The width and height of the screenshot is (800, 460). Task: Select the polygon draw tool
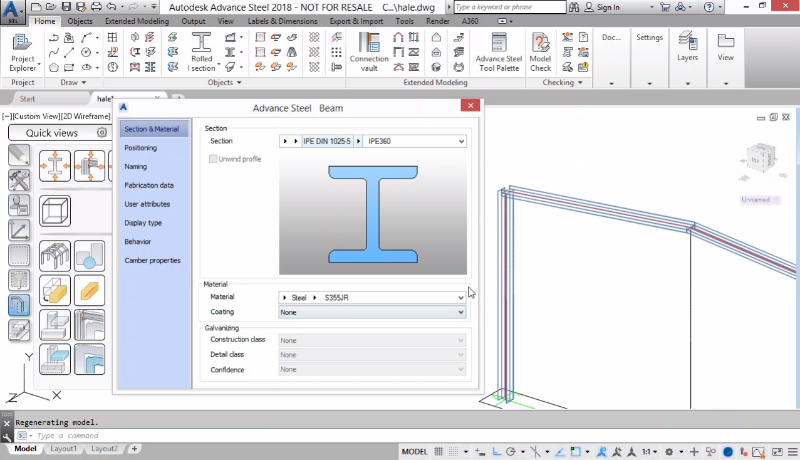click(54, 67)
